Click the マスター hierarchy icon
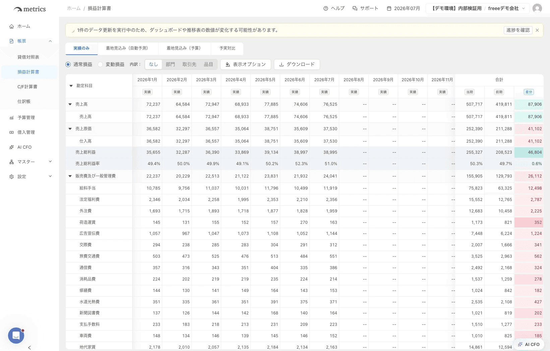The width and height of the screenshot is (550, 351). [x=12, y=162]
